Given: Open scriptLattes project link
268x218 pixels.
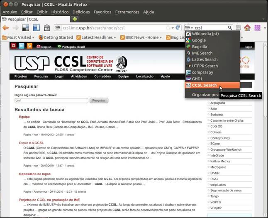Looking at the screenshot, I should click(218, 185).
